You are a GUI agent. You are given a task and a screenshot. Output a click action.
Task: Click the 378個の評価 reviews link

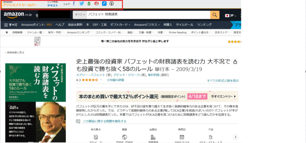115,80
